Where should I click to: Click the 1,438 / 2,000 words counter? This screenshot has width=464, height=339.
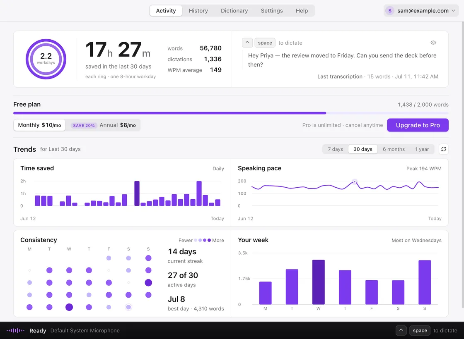423,105
